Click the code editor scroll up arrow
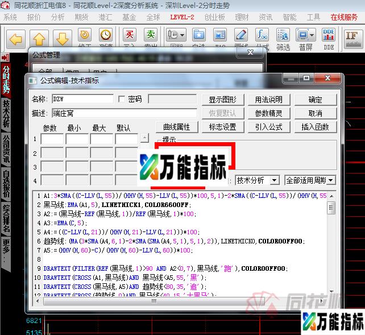This screenshot has width=365, height=335. tap(331, 196)
